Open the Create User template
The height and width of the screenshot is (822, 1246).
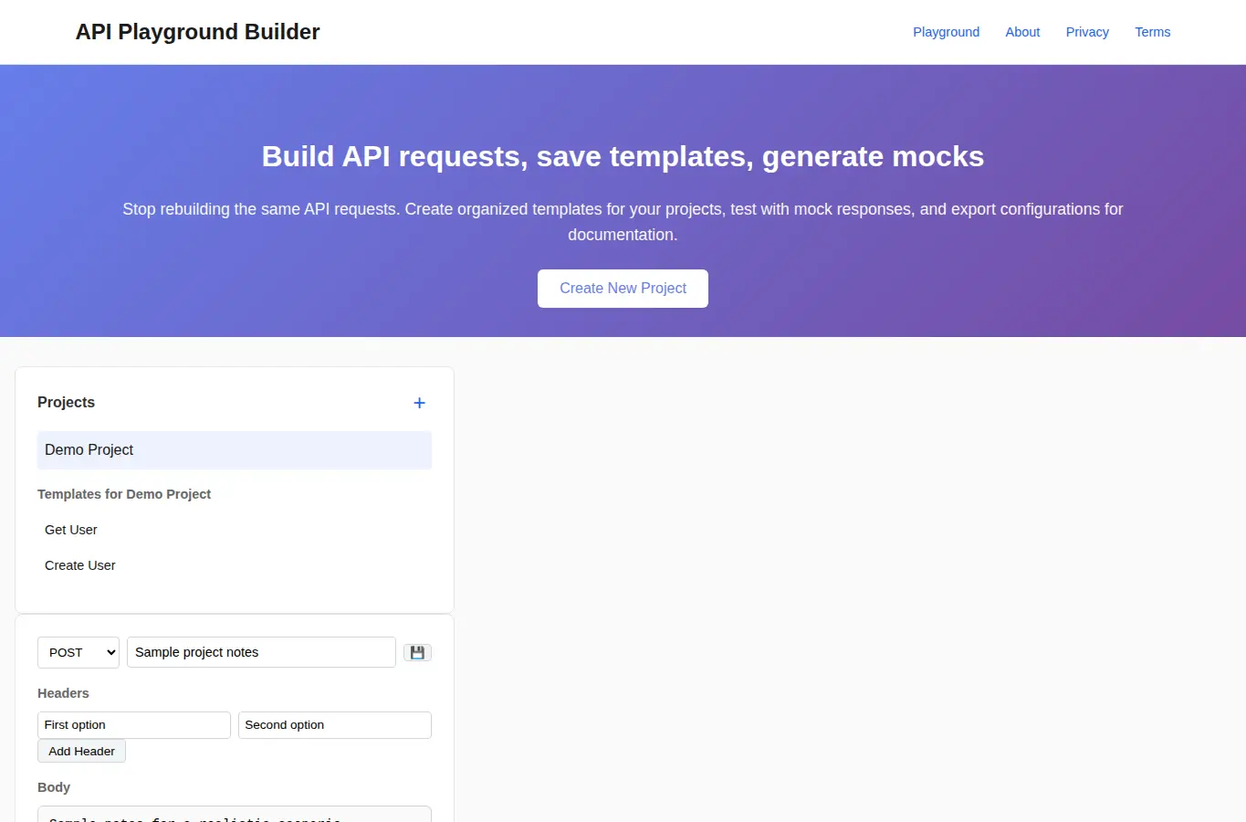(235, 565)
